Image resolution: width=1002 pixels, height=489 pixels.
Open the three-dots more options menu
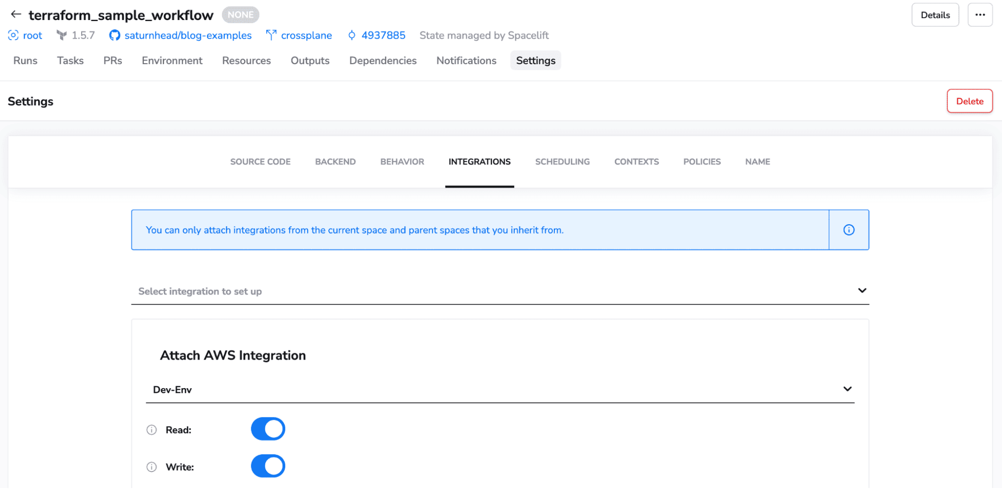coord(980,15)
